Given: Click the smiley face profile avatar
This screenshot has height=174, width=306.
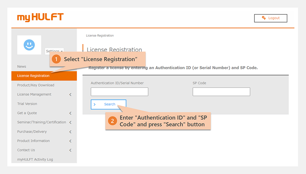Looking at the screenshot, I should (29, 45).
